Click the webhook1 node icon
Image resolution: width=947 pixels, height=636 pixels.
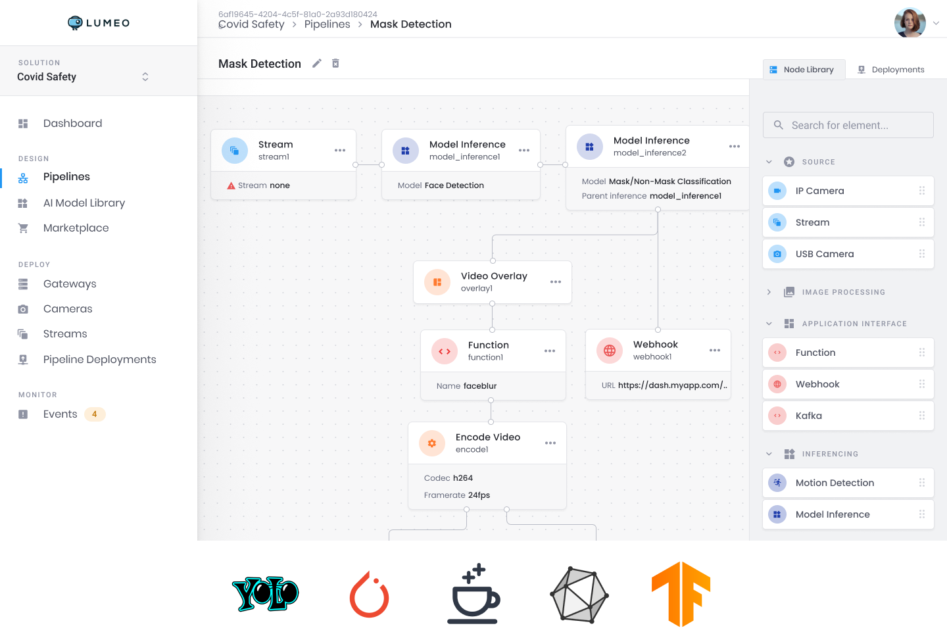tap(610, 351)
